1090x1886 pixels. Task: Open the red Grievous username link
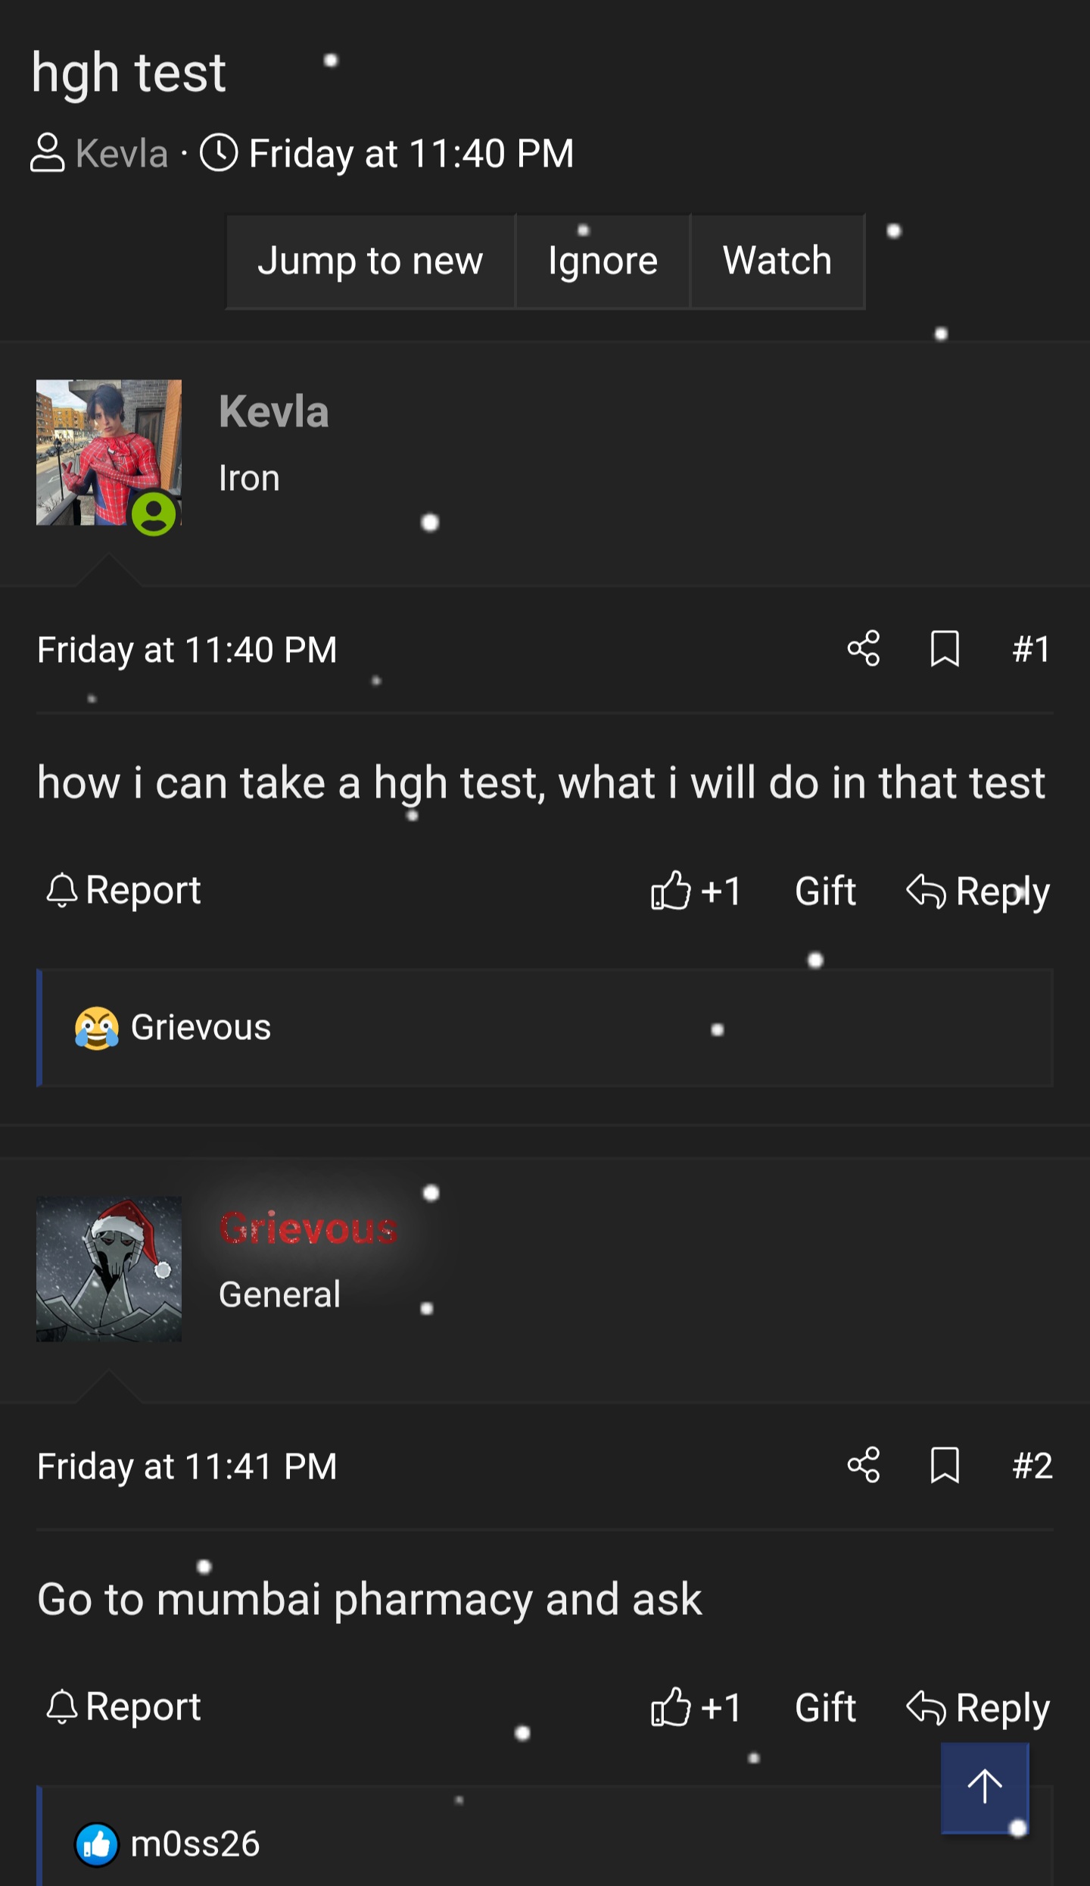(x=308, y=1229)
